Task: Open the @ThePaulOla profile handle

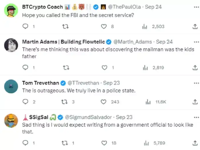Action: click(124, 7)
